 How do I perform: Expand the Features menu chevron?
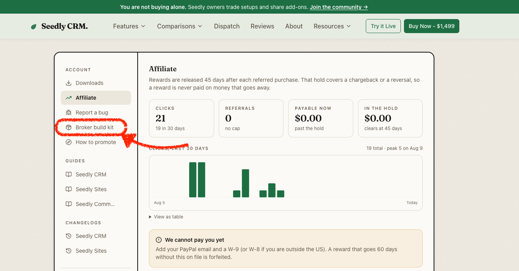click(x=143, y=26)
